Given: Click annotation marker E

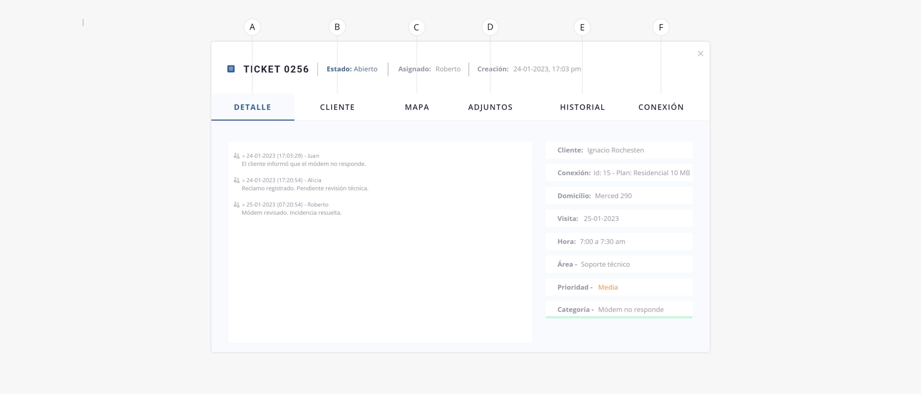Looking at the screenshot, I should tap(582, 27).
